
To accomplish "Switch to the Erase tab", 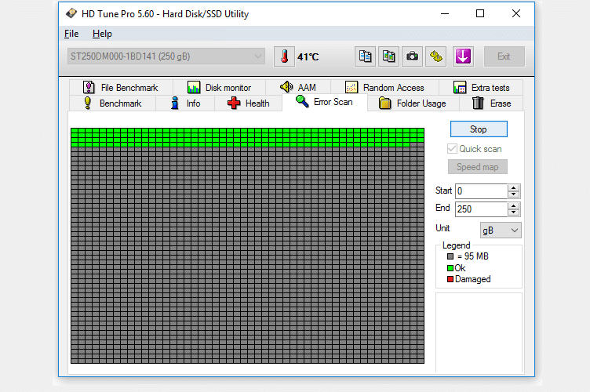I will pyautogui.click(x=491, y=103).
